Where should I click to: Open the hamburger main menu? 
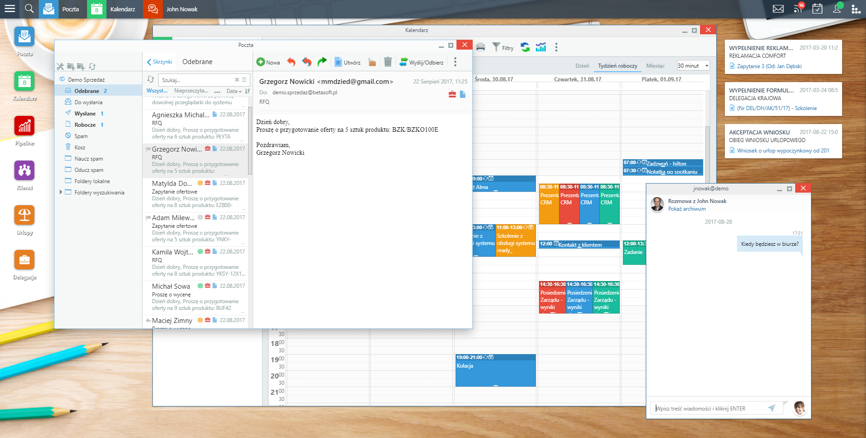tap(10, 9)
